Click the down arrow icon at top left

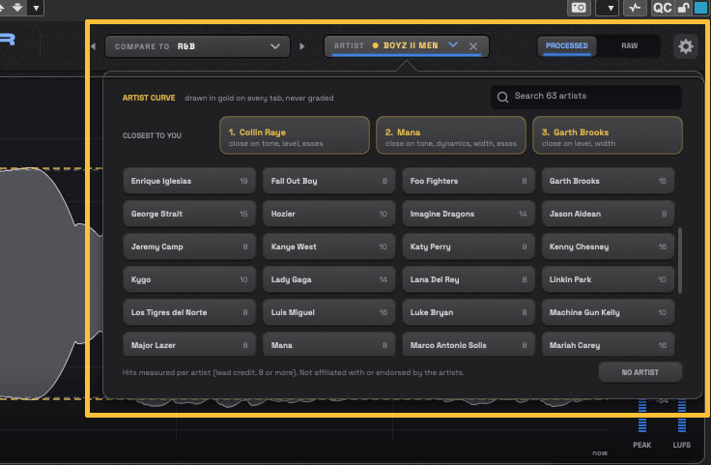click(x=17, y=8)
